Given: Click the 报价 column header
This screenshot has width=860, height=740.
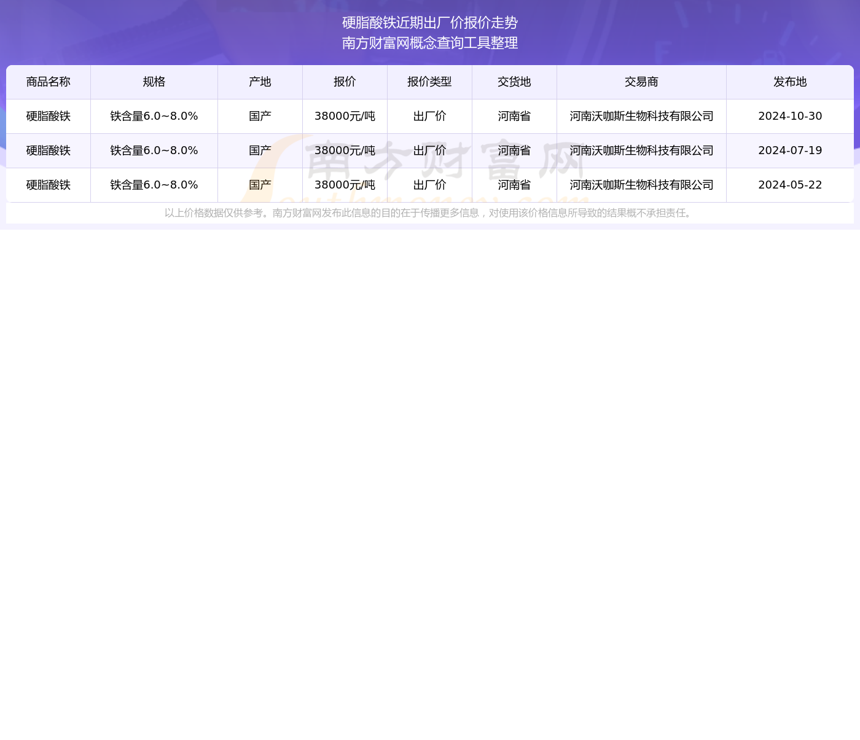Looking at the screenshot, I should tap(345, 82).
